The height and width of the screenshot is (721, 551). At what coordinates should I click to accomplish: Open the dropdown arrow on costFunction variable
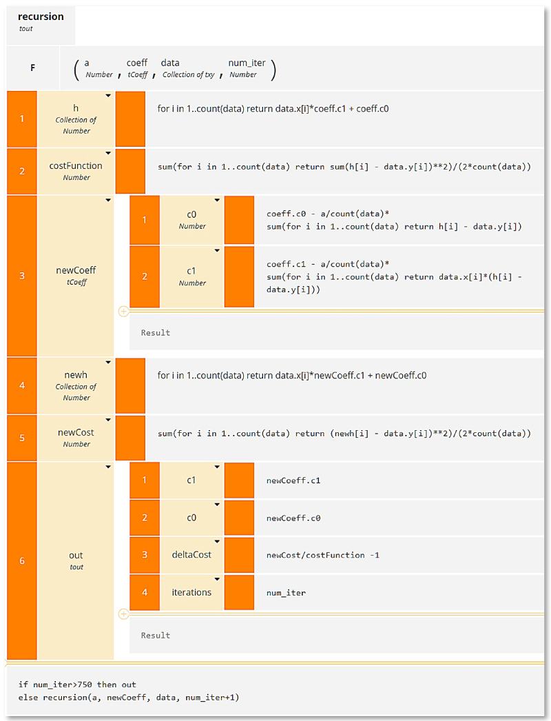(108, 153)
